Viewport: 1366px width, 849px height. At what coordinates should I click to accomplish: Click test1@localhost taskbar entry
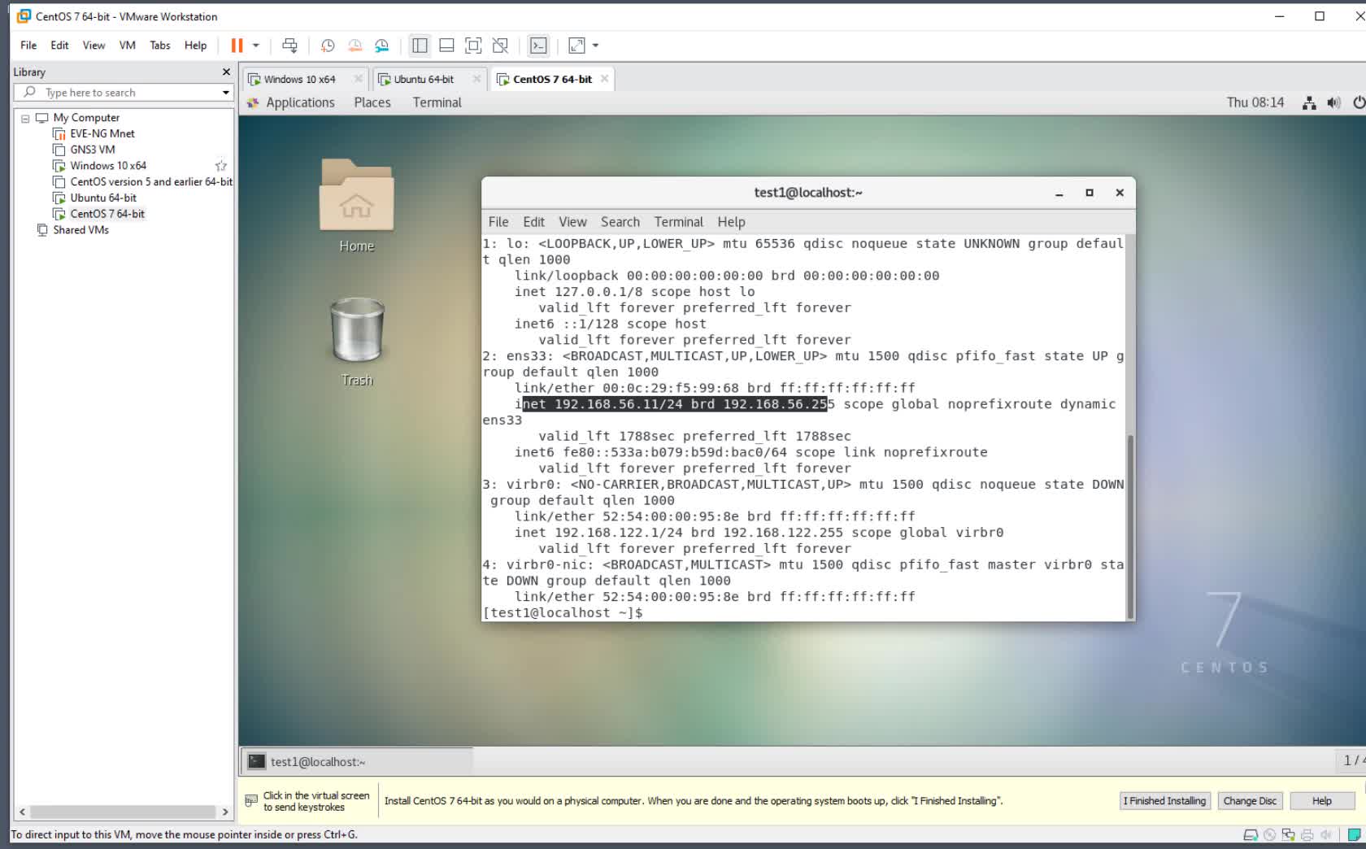pyautogui.click(x=357, y=761)
